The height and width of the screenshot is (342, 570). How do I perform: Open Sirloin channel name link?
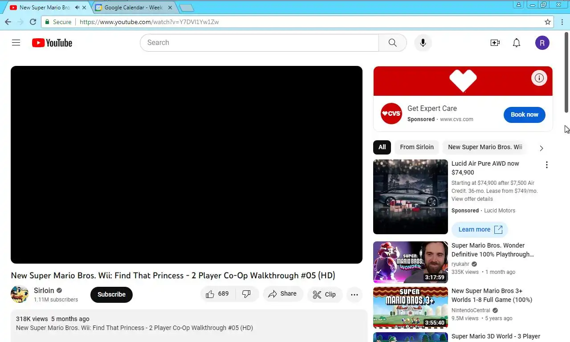pos(44,290)
